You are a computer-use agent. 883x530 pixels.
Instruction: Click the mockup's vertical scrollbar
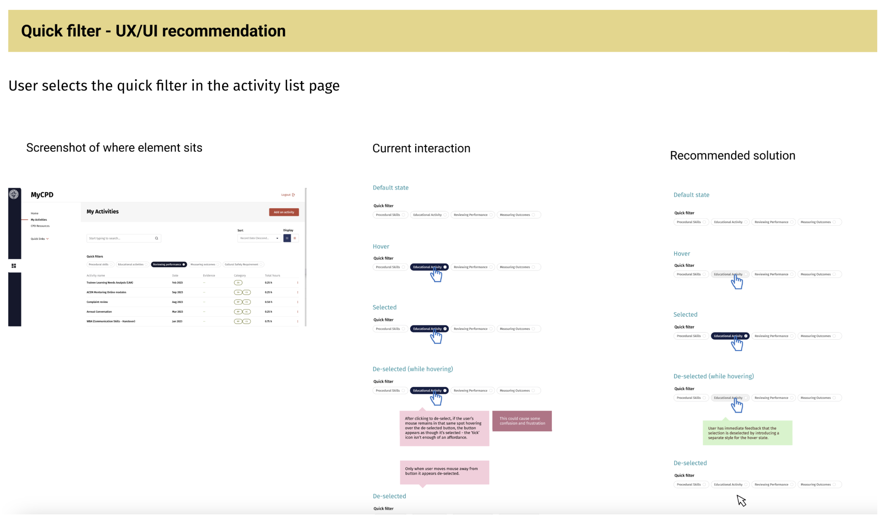[306, 257]
